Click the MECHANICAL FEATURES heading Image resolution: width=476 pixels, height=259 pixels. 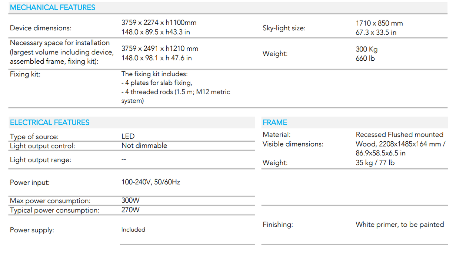53,7
